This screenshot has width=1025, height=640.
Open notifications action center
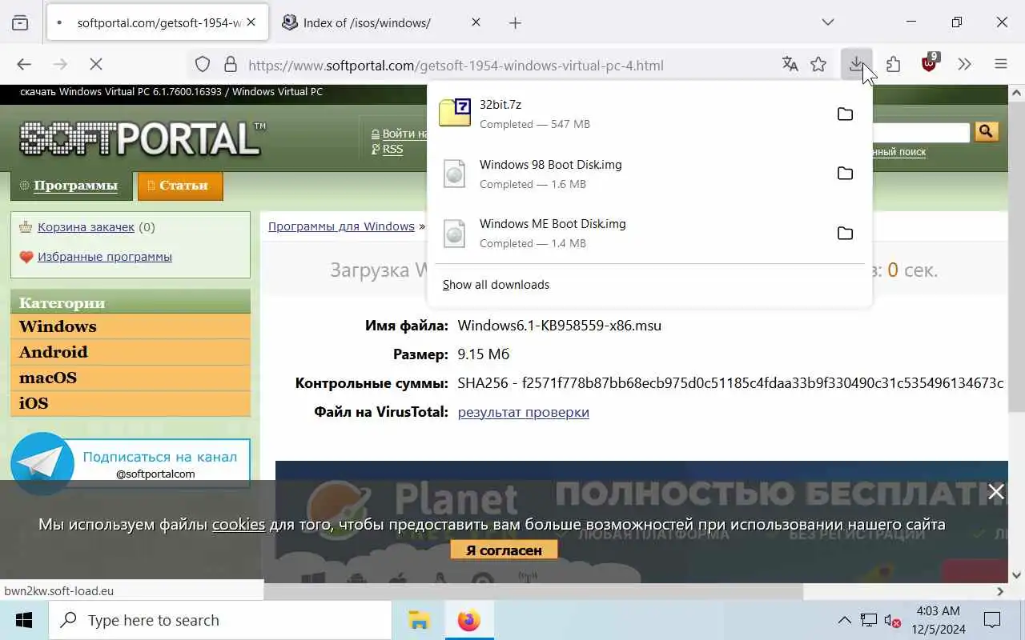click(992, 620)
